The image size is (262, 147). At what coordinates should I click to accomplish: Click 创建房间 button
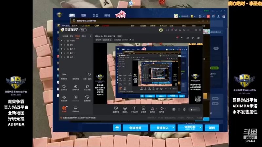135,128
